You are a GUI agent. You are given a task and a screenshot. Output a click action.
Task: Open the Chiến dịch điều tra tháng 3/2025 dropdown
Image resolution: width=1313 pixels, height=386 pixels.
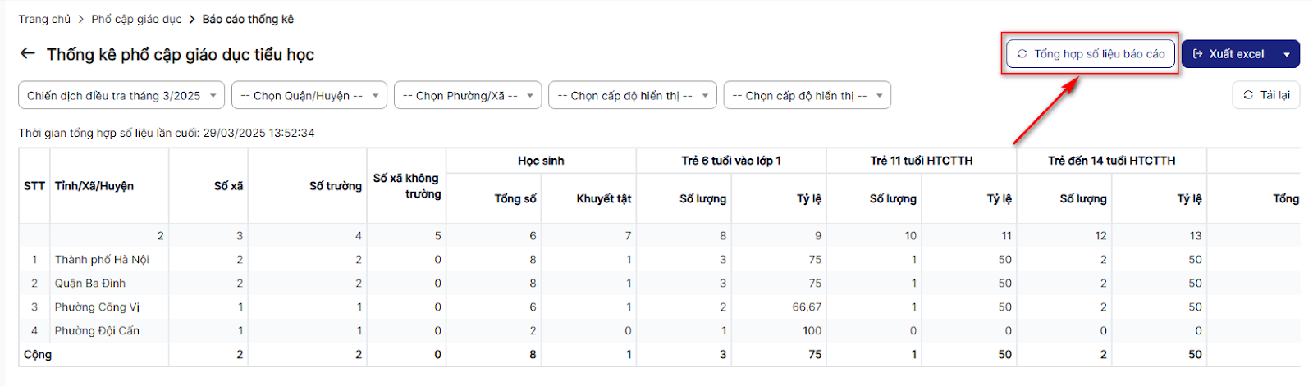121,96
